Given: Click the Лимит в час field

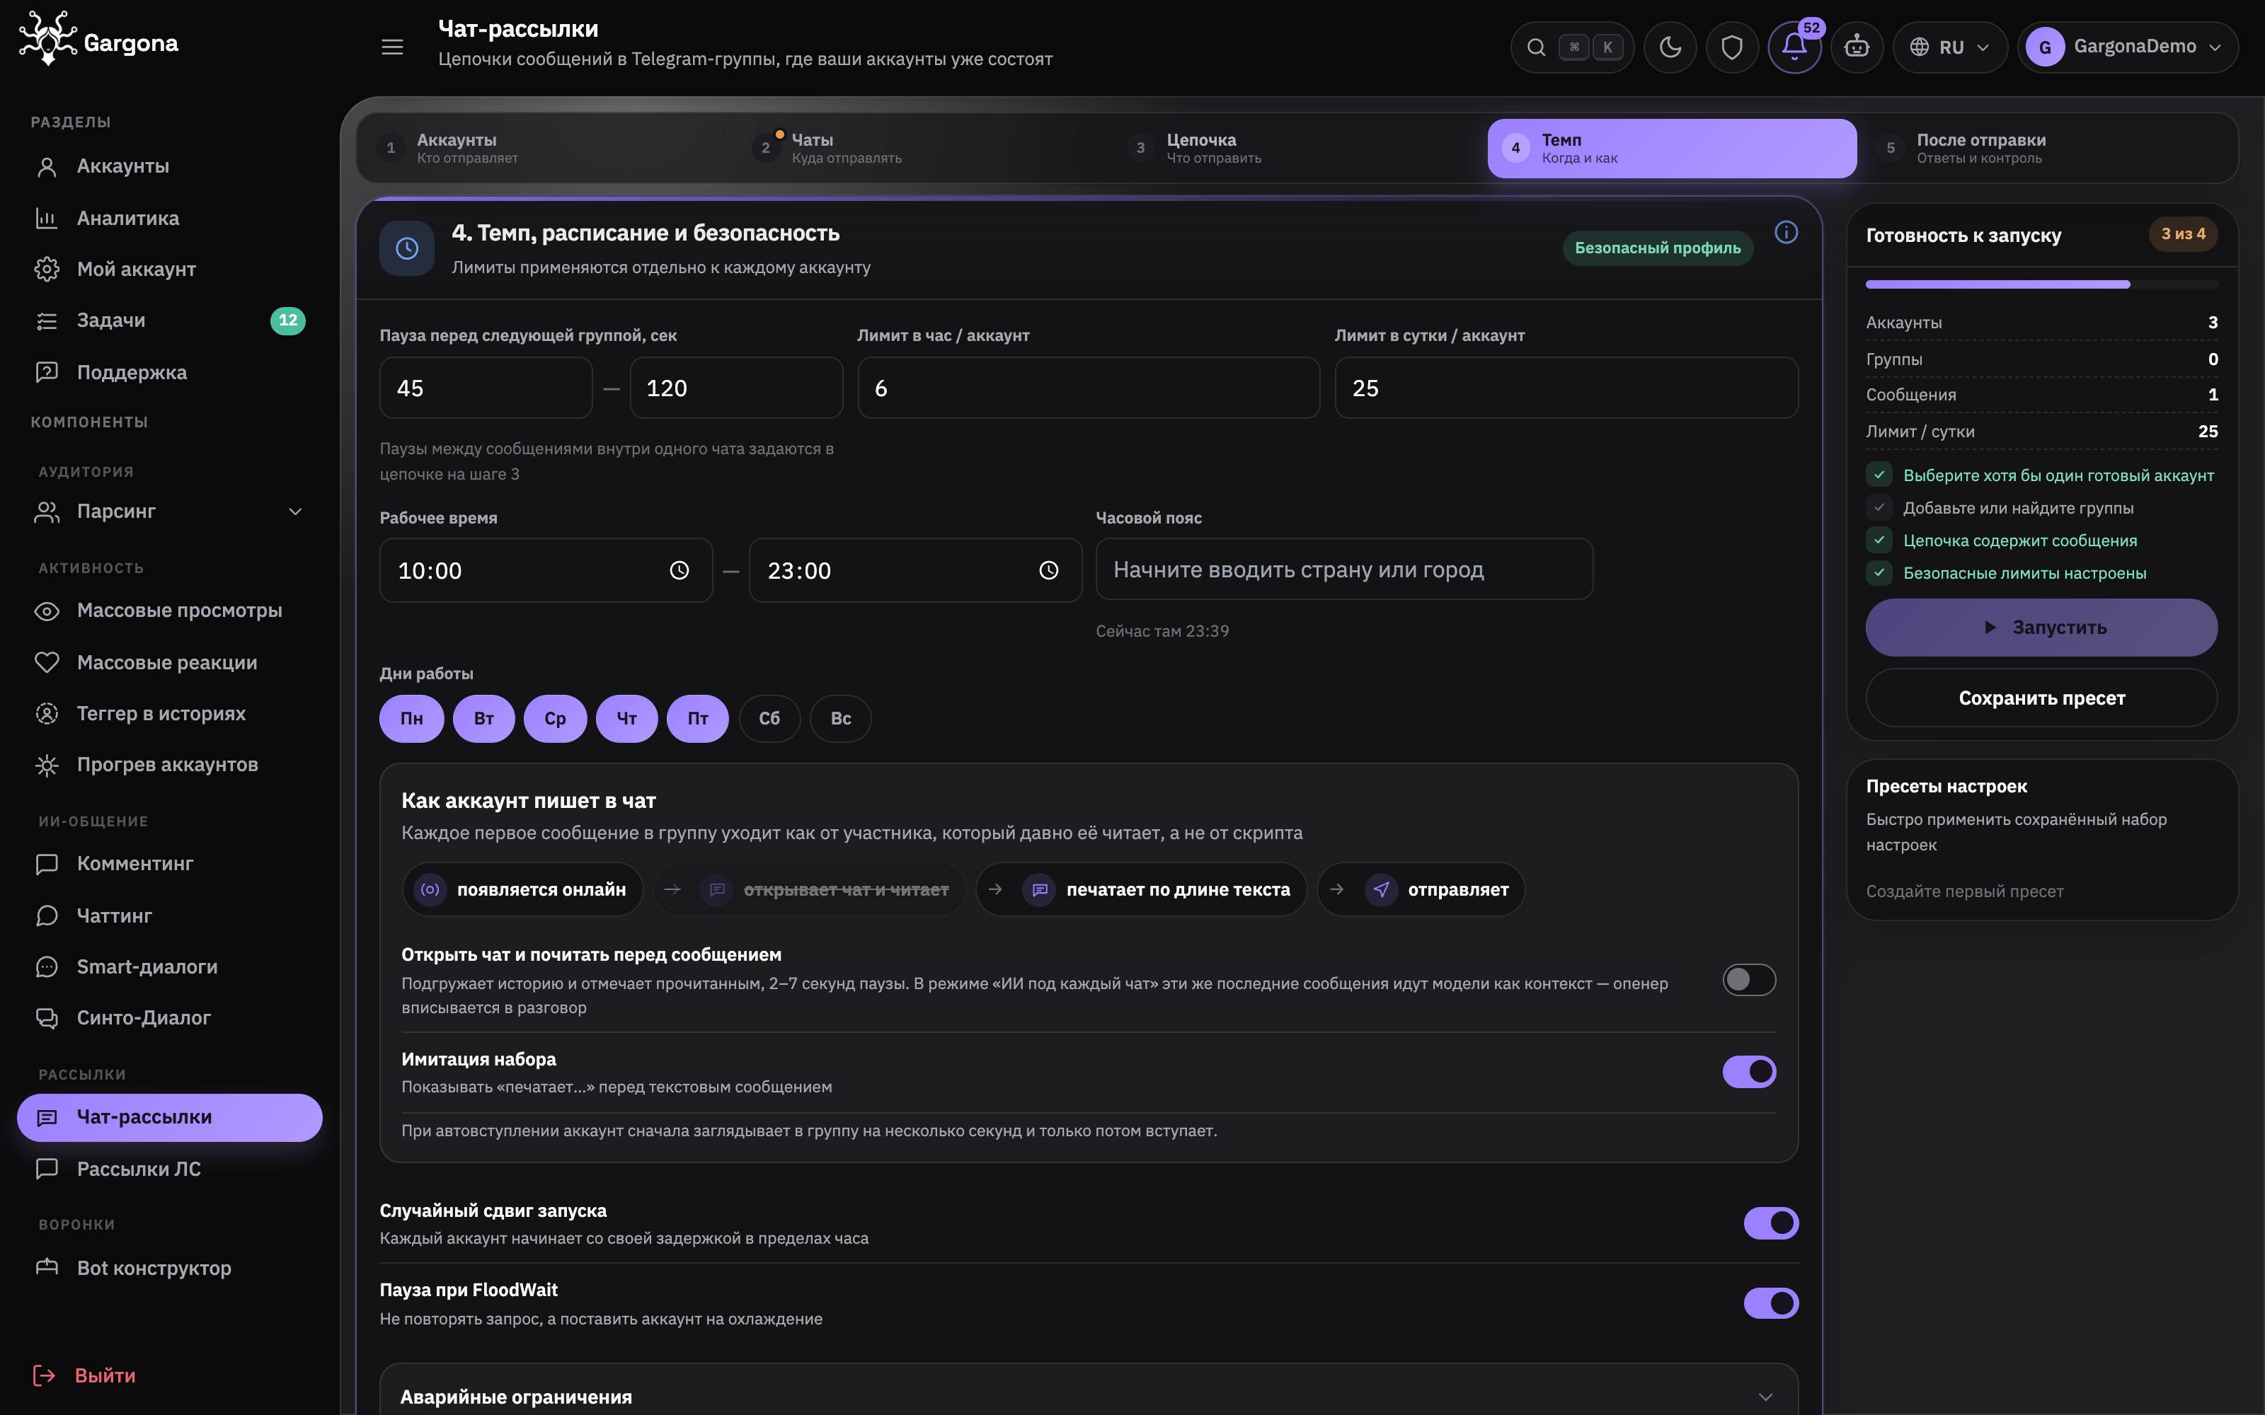Looking at the screenshot, I should point(1089,388).
